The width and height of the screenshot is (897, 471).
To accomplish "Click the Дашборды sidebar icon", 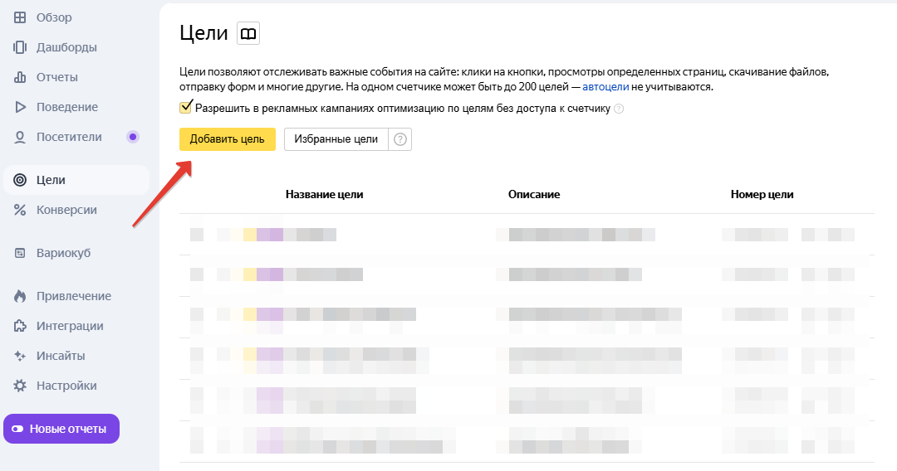I will pyautogui.click(x=20, y=47).
